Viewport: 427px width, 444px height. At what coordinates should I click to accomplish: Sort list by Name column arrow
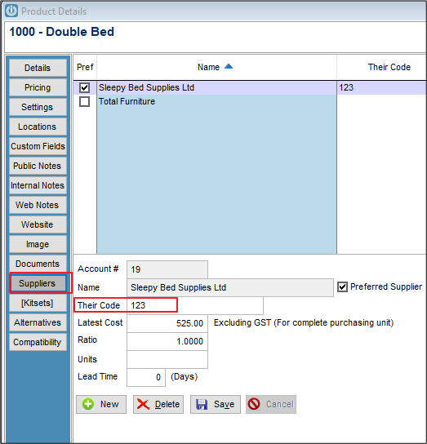(x=229, y=67)
